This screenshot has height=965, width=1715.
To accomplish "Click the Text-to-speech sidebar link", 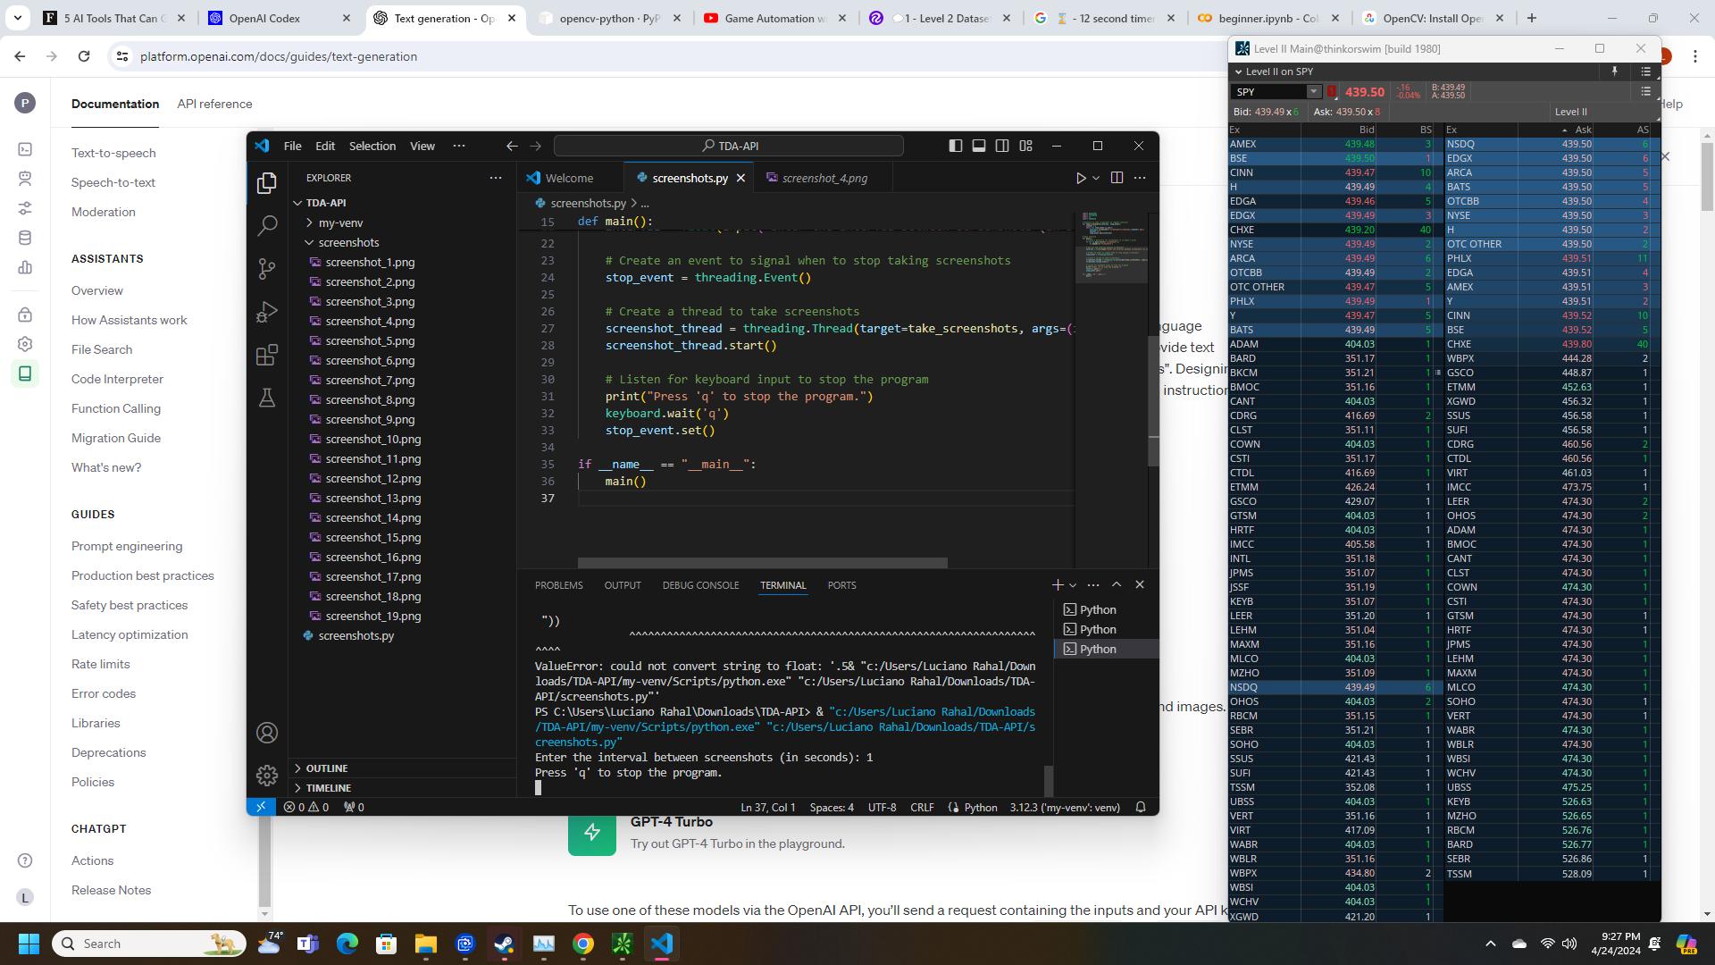I will click(113, 153).
